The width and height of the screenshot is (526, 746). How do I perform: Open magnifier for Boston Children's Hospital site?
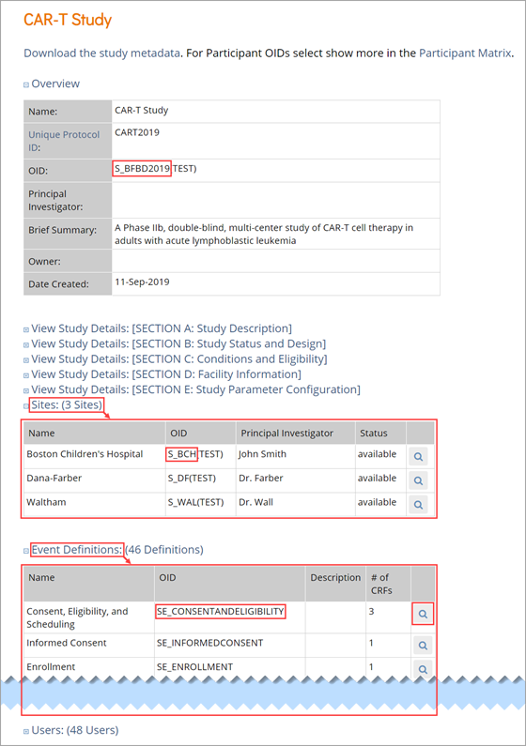click(x=418, y=456)
